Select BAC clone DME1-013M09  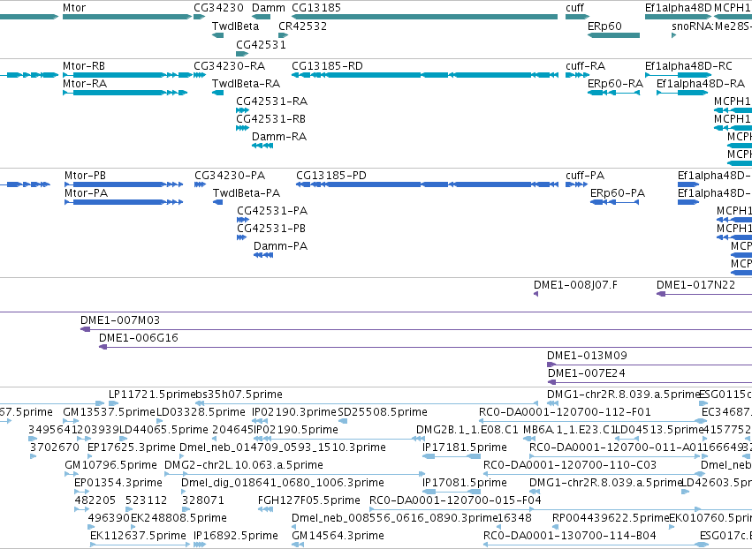[649, 365]
